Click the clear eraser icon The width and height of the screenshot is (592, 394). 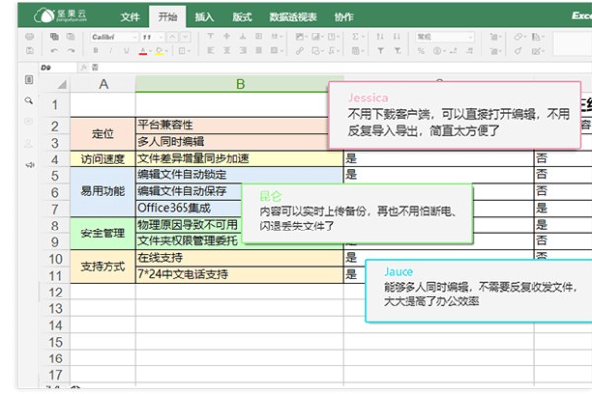coord(520,36)
